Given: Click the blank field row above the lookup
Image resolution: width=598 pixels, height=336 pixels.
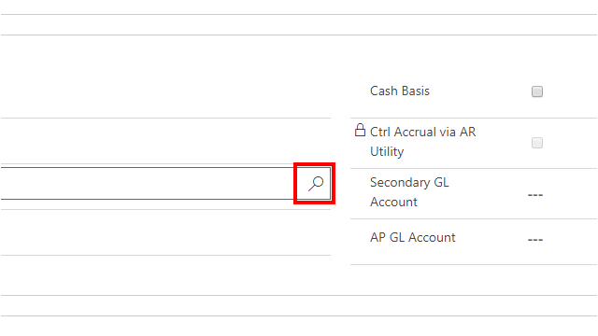Looking at the screenshot, I should [165, 141].
